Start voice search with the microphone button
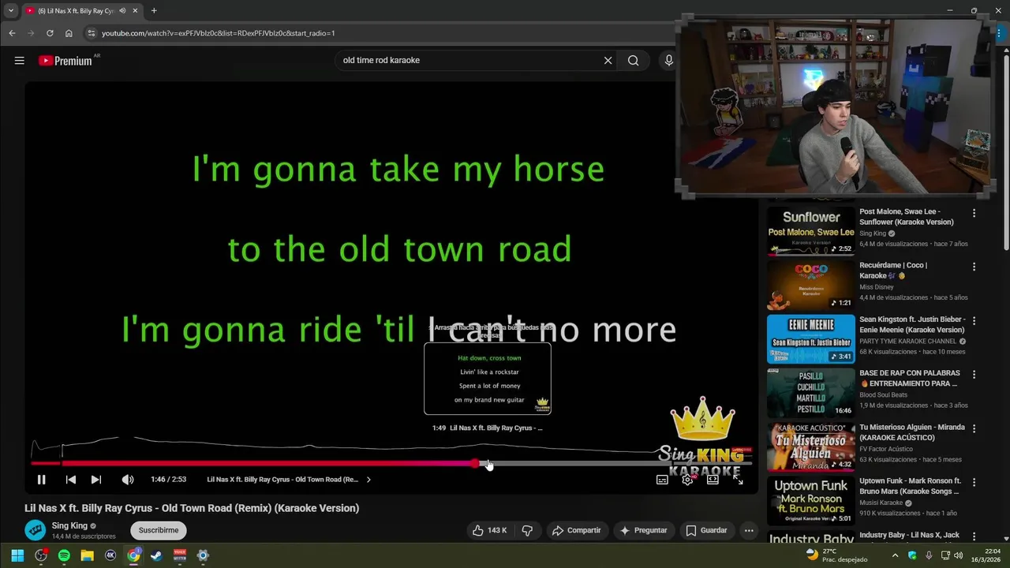 pyautogui.click(x=668, y=61)
